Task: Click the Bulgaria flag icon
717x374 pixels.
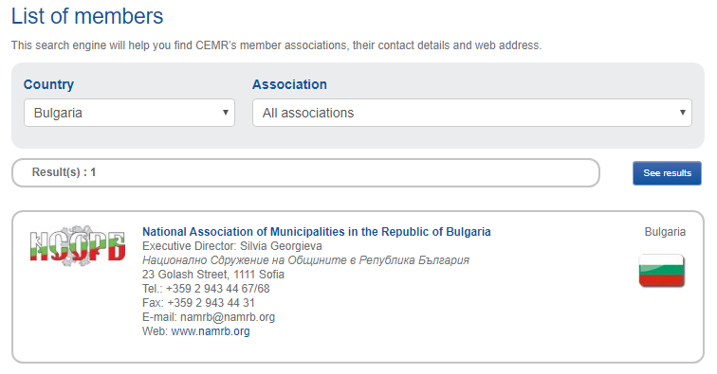Action: click(662, 271)
